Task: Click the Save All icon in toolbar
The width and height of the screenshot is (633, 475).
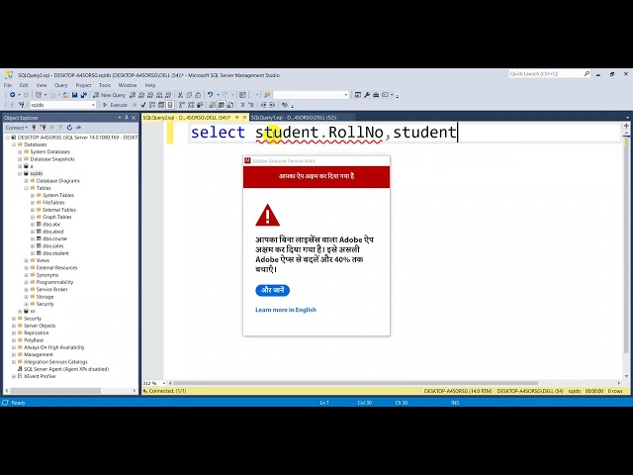Action: coord(83,95)
